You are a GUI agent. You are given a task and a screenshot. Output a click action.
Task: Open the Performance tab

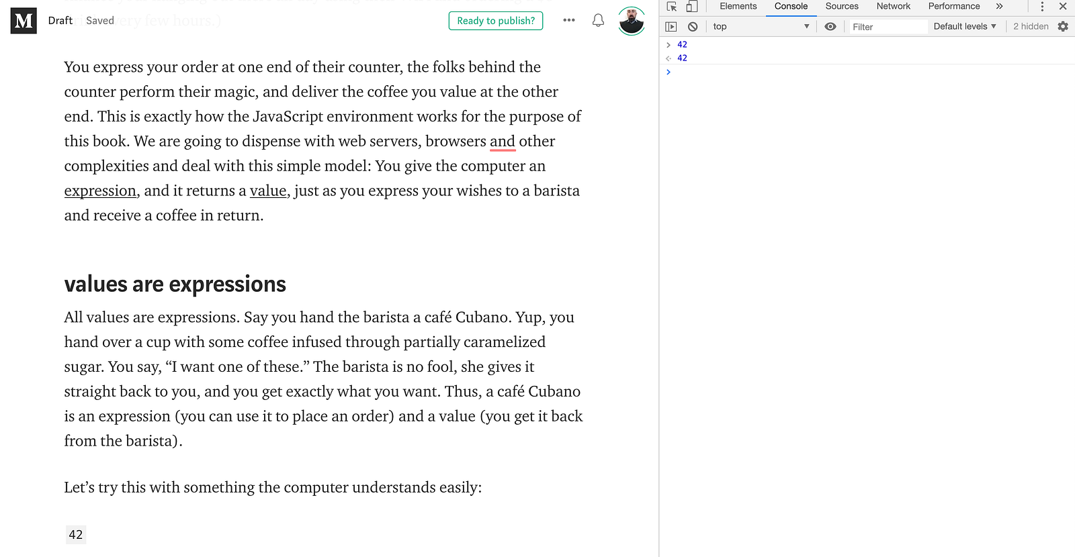[x=954, y=7]
